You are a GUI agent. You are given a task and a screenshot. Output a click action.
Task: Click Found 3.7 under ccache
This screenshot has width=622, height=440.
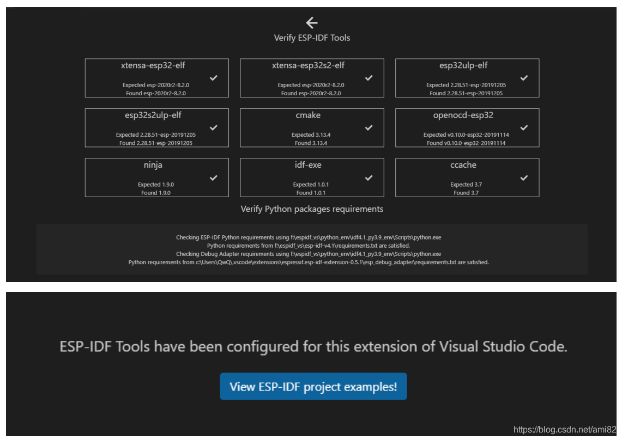(x=466, y=193)
